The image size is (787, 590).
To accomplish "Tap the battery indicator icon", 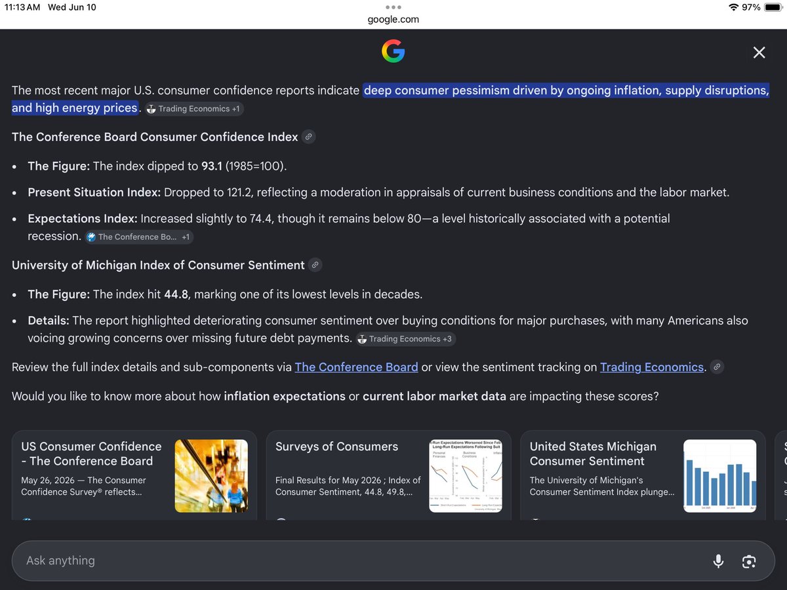I will point(773,7).
